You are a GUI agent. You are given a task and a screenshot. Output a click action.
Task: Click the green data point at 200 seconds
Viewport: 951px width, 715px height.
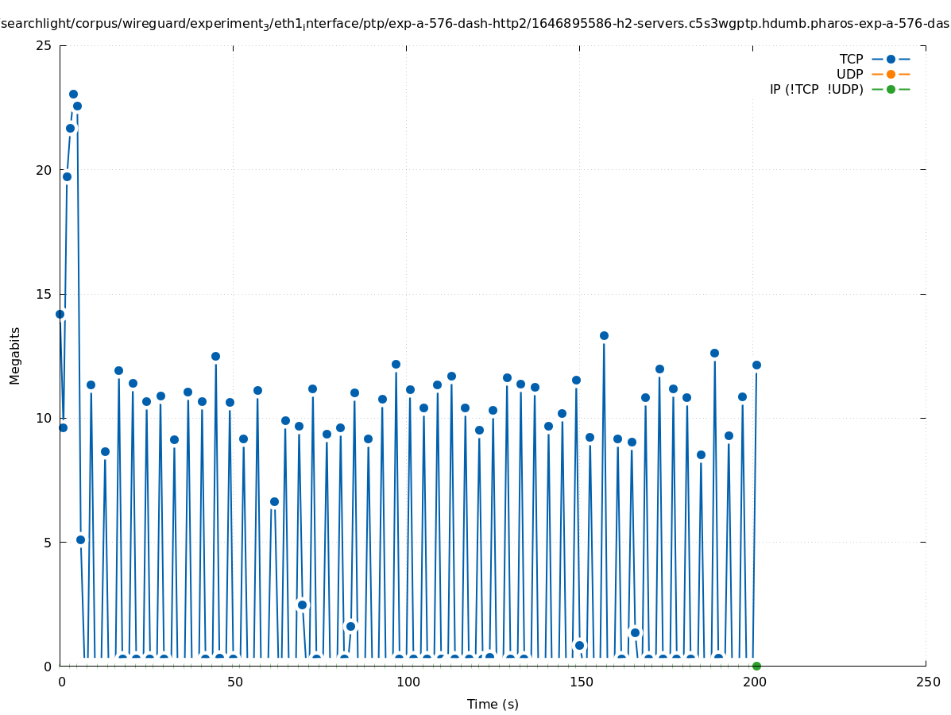pos(756,666)
